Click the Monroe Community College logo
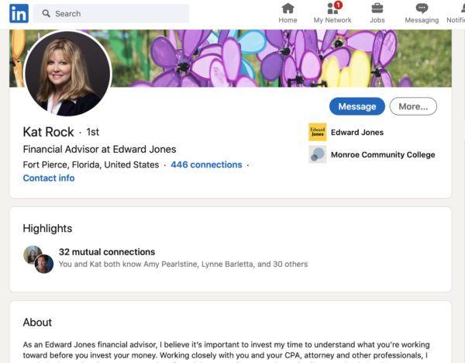The image size is (465, 363). coord(317,154)
